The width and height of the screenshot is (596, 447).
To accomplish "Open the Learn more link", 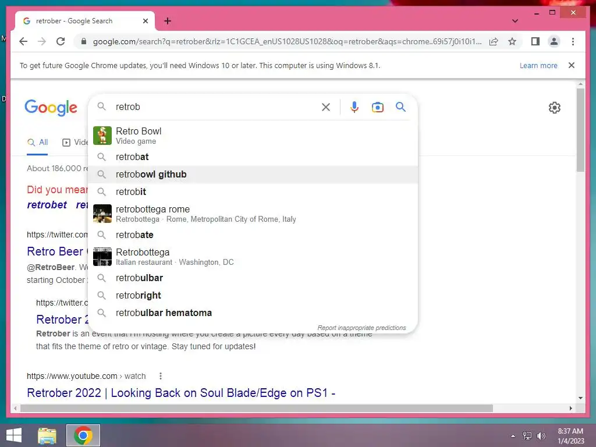I will pyautogui.click(x=538, y=65).
